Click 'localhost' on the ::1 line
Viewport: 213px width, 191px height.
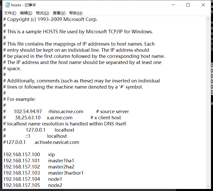[x=57, y=136]
